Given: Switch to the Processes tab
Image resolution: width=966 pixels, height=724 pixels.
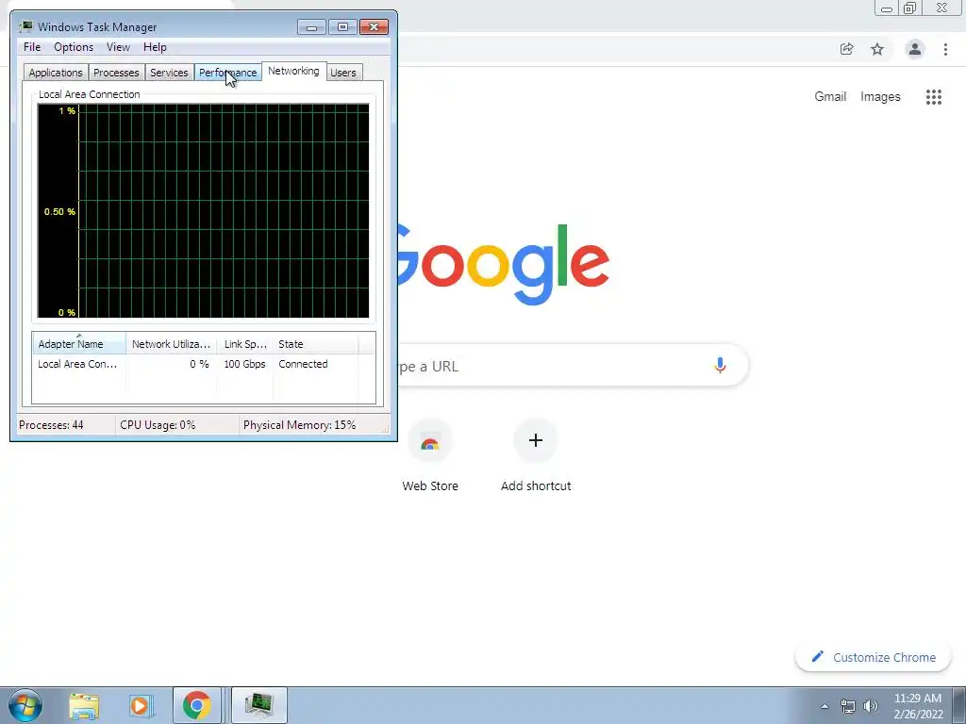Looking at the screenshot, I should click(x=116, y=73).
